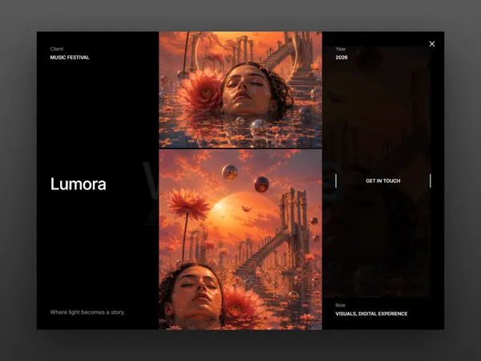
Task: Select the Lumora project title
Action: 79,185
